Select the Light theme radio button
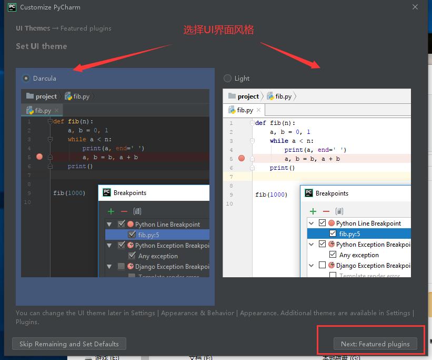This screenshot has height=360, width=432. tap(227, 79)
